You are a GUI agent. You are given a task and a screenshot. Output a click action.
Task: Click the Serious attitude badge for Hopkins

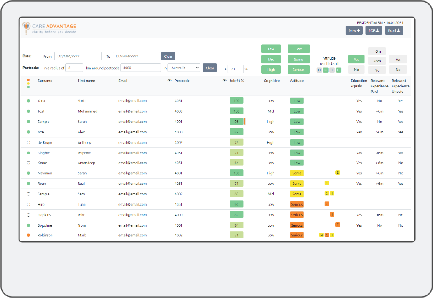pos(297,215)
